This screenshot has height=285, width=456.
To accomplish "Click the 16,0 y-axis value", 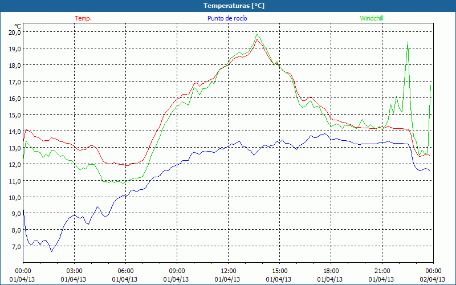I will tap(15, 98).
